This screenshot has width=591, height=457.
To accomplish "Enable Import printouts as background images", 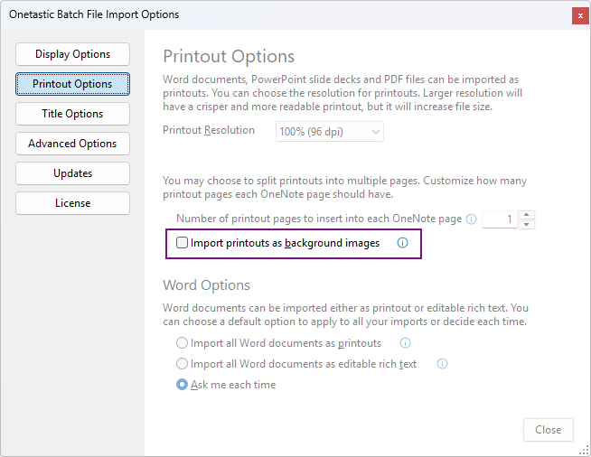I will [182, 243].
